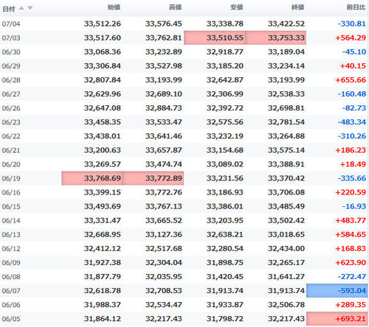This screenshot has height=327, width=369.
Task: Click change value +220.59
Action: [x=351, y=192]
